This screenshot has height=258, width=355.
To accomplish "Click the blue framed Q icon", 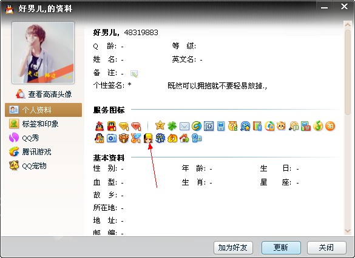I will coord(209,126).
